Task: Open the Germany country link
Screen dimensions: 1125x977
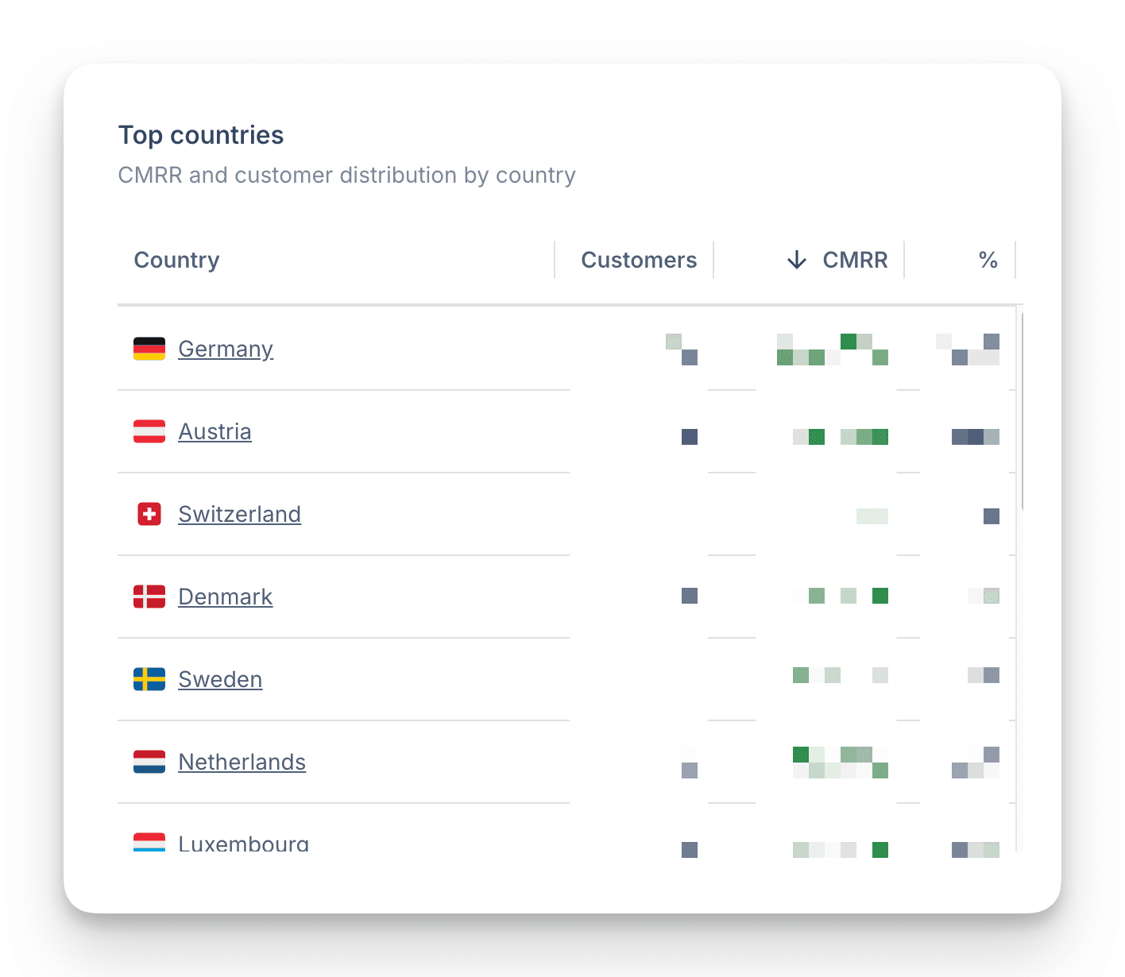Action: click(226, 349)
